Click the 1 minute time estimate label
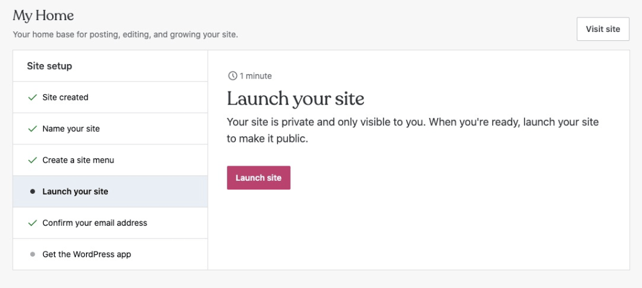Screen dimensions: 642x288 click(x=255, y=76)
